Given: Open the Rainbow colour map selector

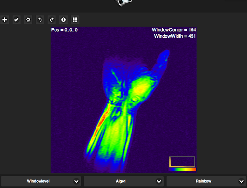Looking at the screenshot, I should pyautogui.click(x=206, y=181).
